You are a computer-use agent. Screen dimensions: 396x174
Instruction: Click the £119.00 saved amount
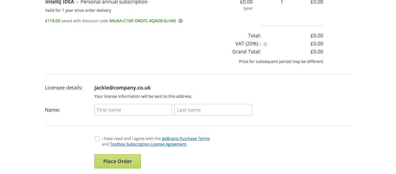click(53, 21)
